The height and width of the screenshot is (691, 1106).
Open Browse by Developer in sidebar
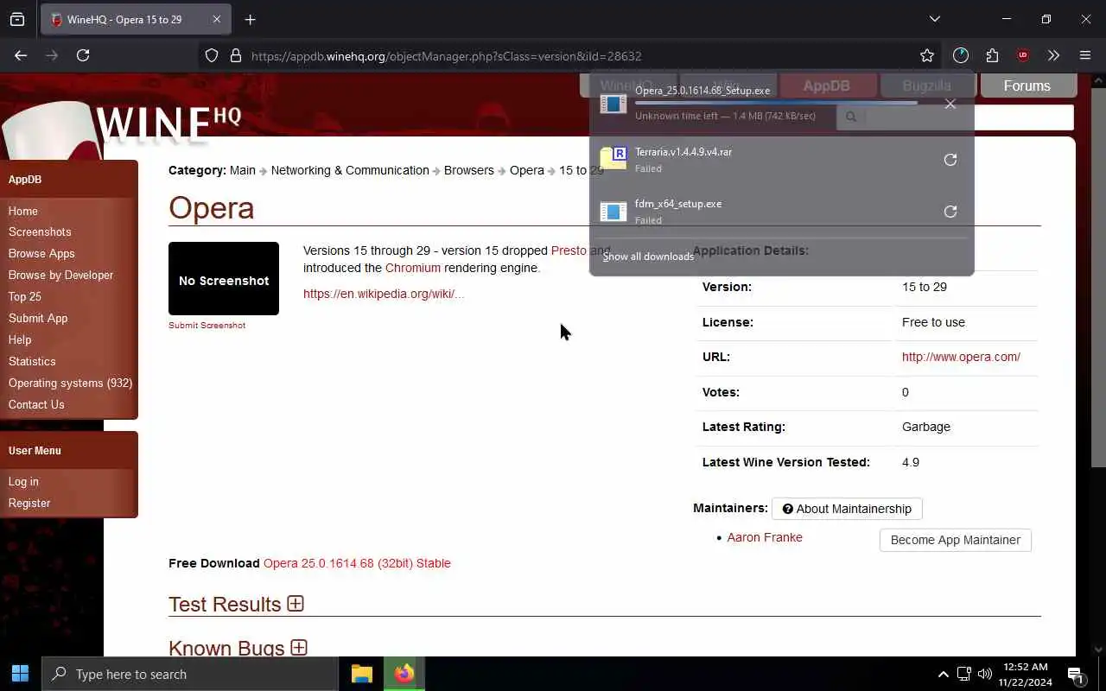click(x=60, y=275)
